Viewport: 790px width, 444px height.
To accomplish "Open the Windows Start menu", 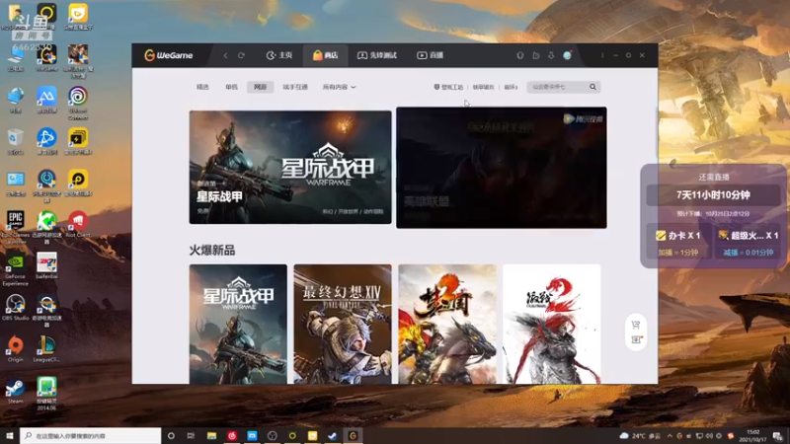I will 10,435.
